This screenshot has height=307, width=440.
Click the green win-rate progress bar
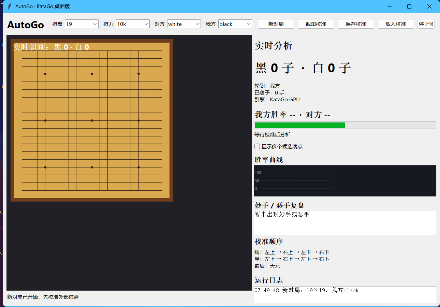[345, 125]
